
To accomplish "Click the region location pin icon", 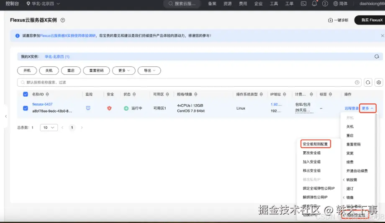I will [x=28, y=4].
